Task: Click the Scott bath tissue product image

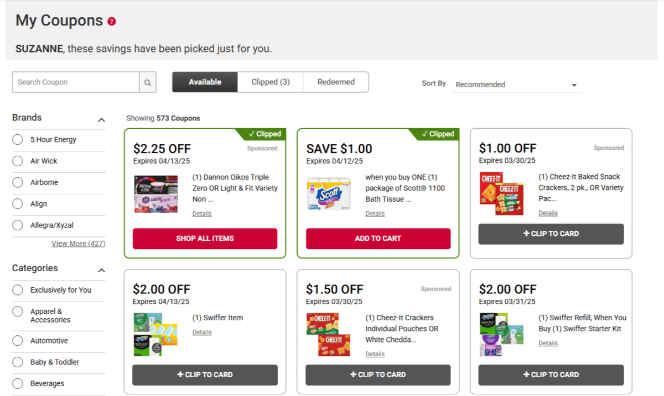Action: (x=330, y=194)
